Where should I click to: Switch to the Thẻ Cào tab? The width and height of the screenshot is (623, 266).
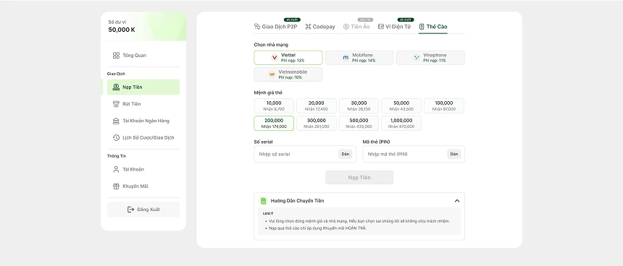[x=433, y=27]
